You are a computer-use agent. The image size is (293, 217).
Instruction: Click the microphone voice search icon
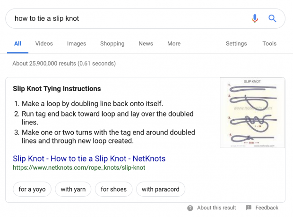[x=255, y=19]
